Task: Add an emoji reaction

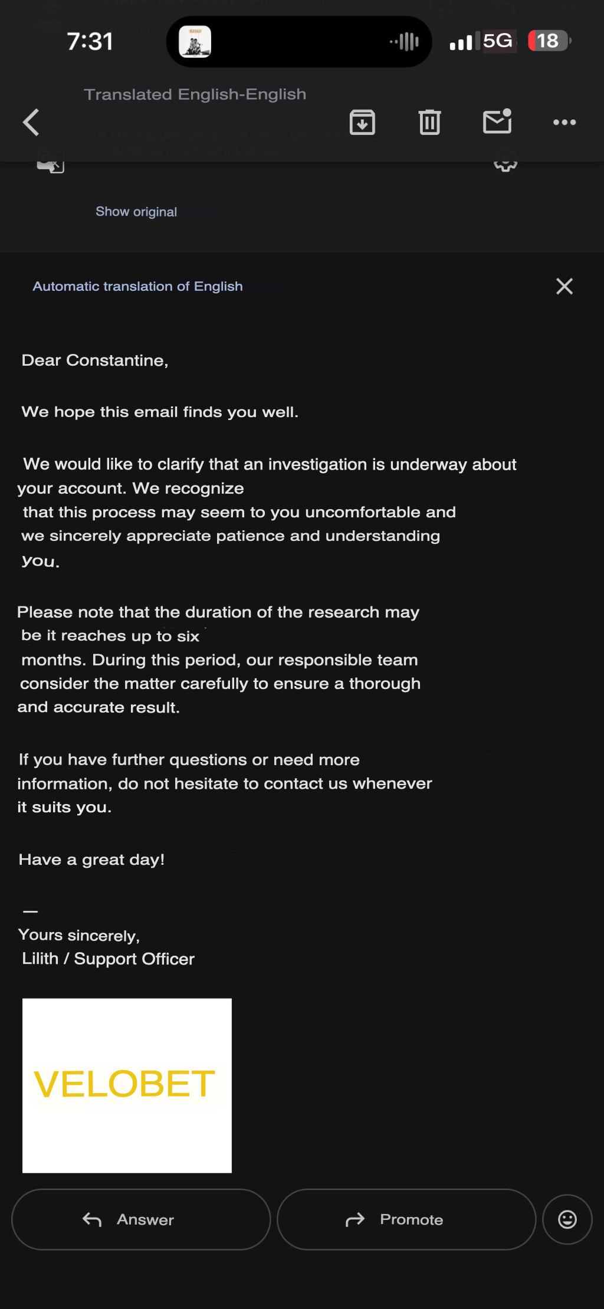Action: click(x=567, y=1219)
